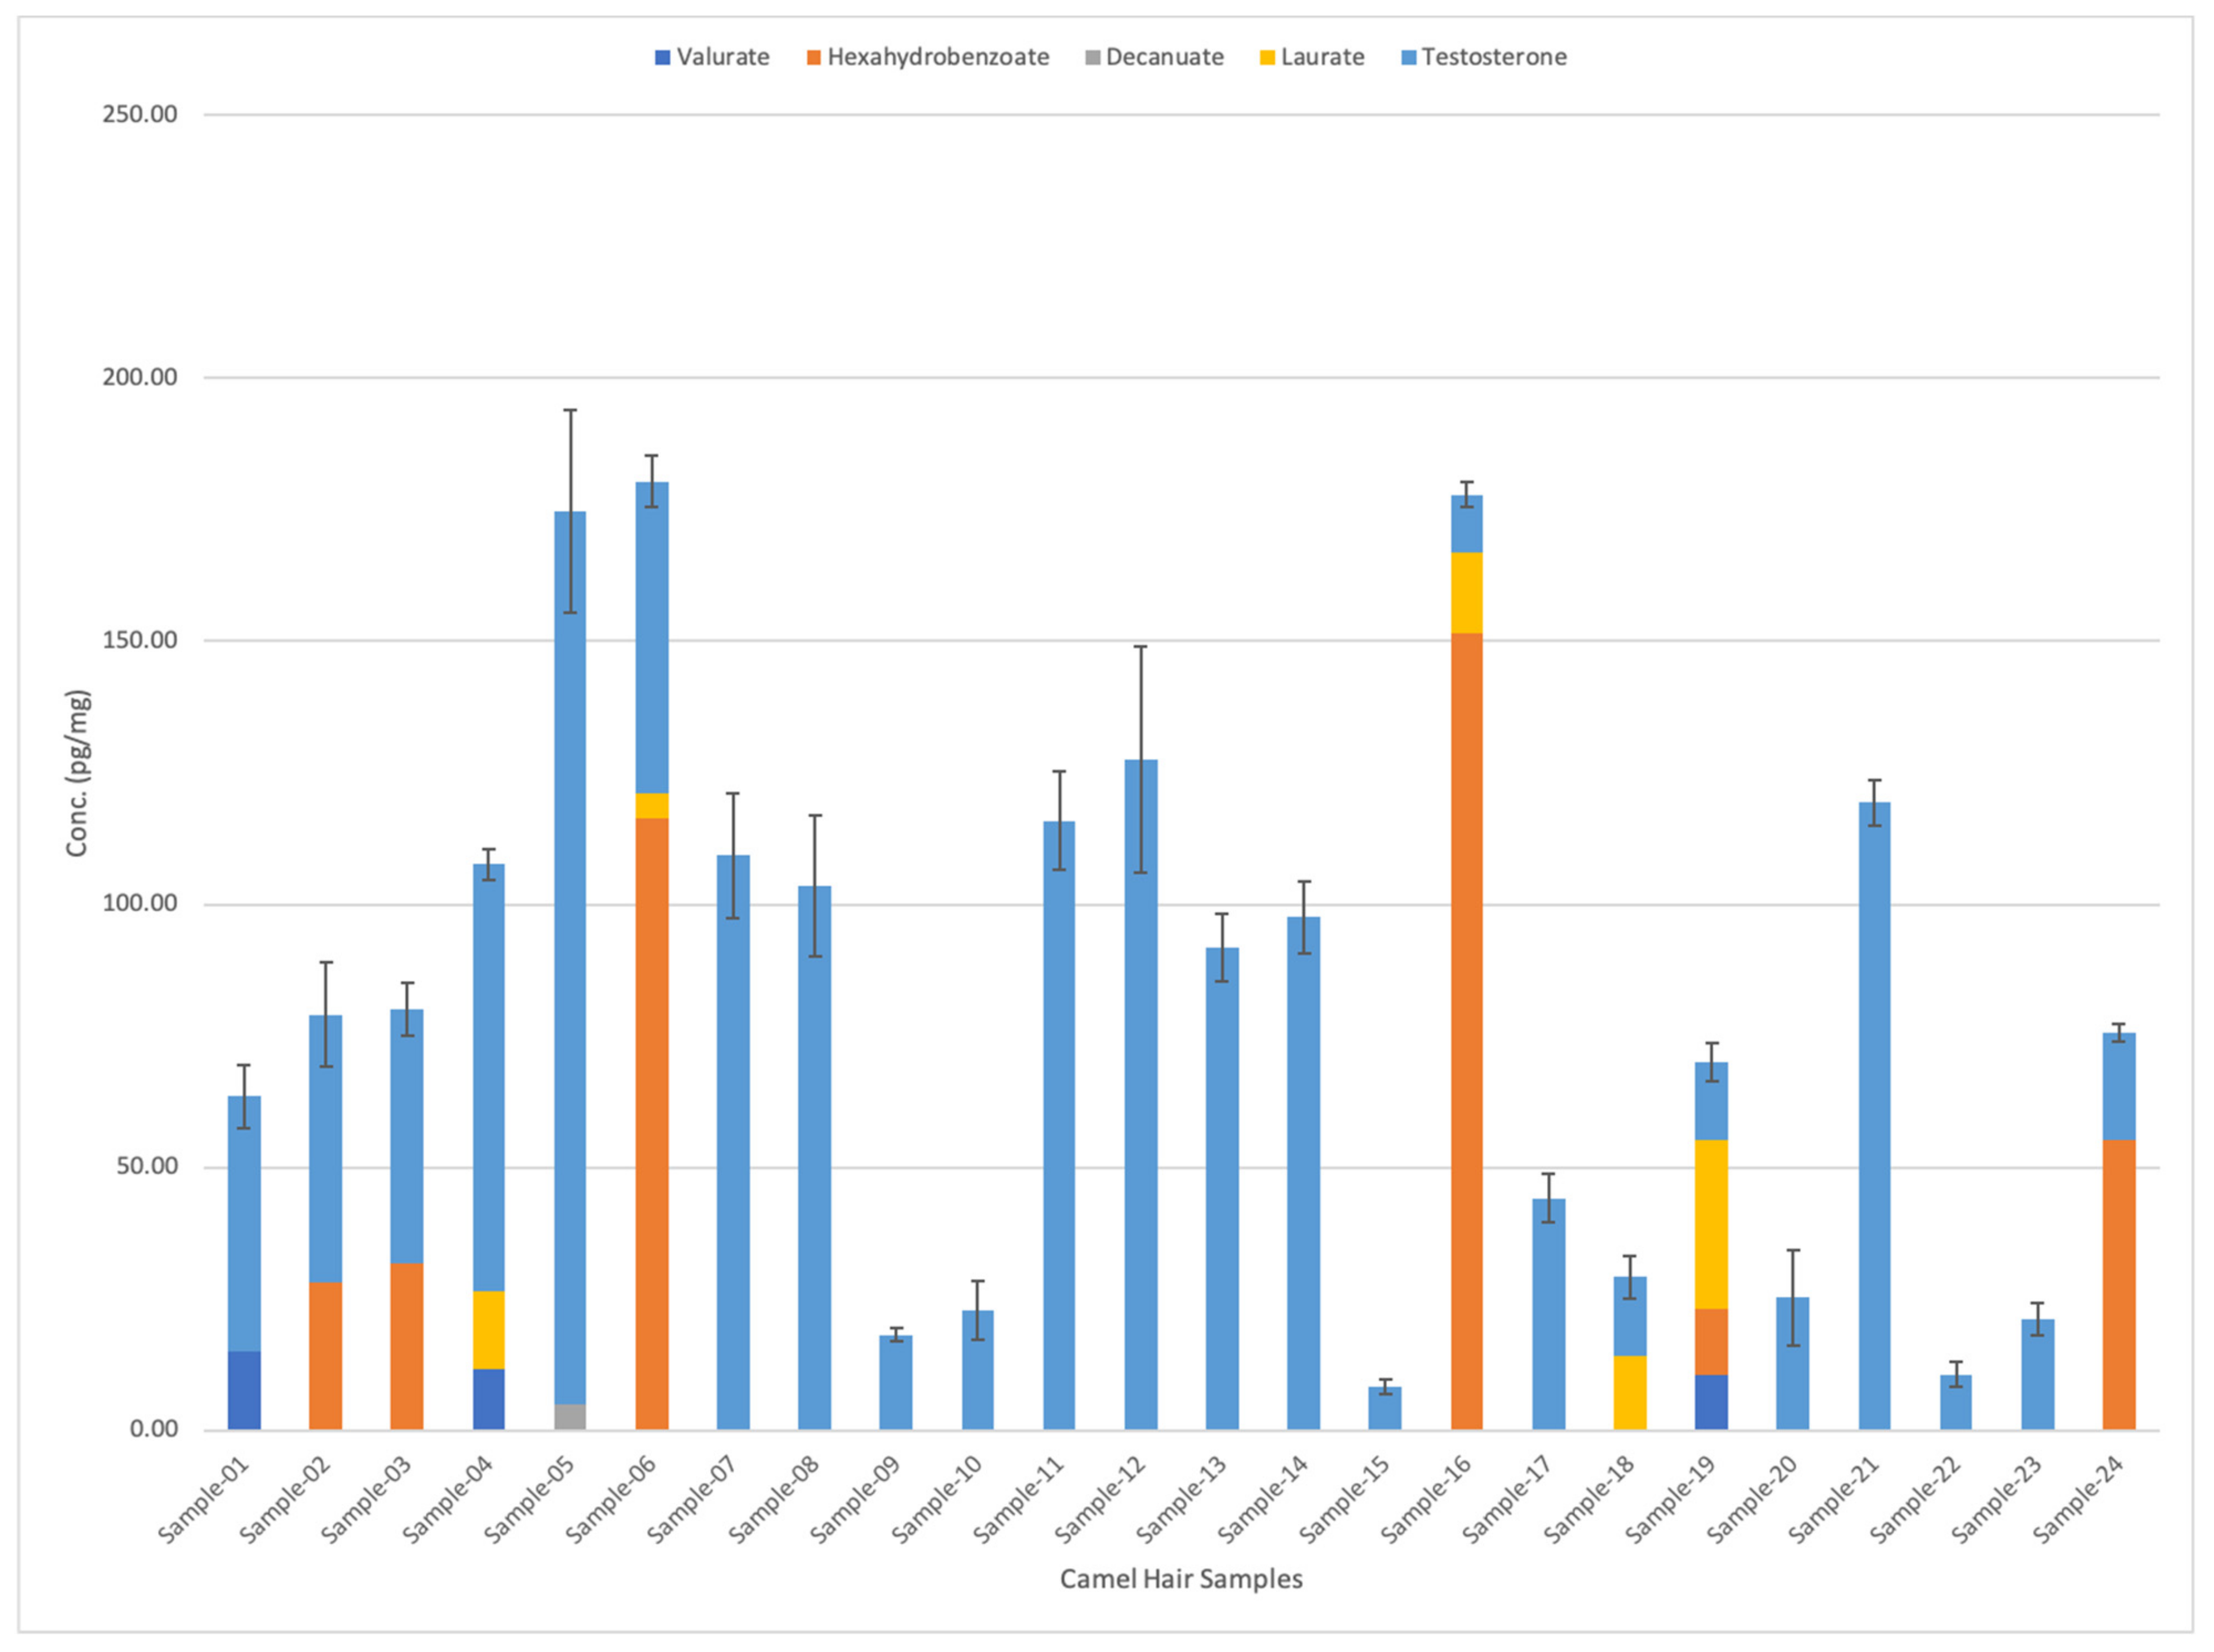This screenshot has height=1652, width=2214.
Task: Select the Hexahydrobenzoate legend label
Action: (938, 57)
